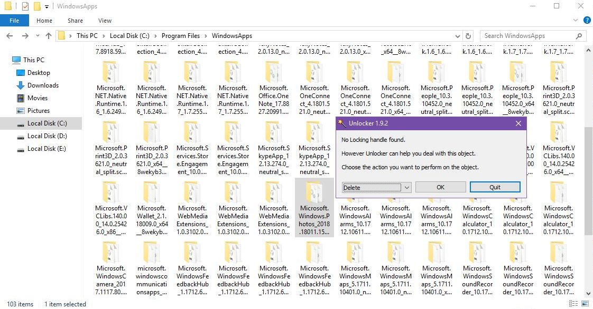
Task: Switch to the Home ribbon tab
Action: pyautogui.click(x=44, y=21)
